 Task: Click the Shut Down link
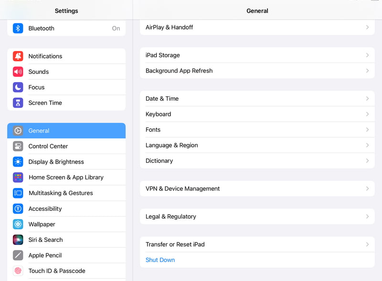click(x=160, y=260)
